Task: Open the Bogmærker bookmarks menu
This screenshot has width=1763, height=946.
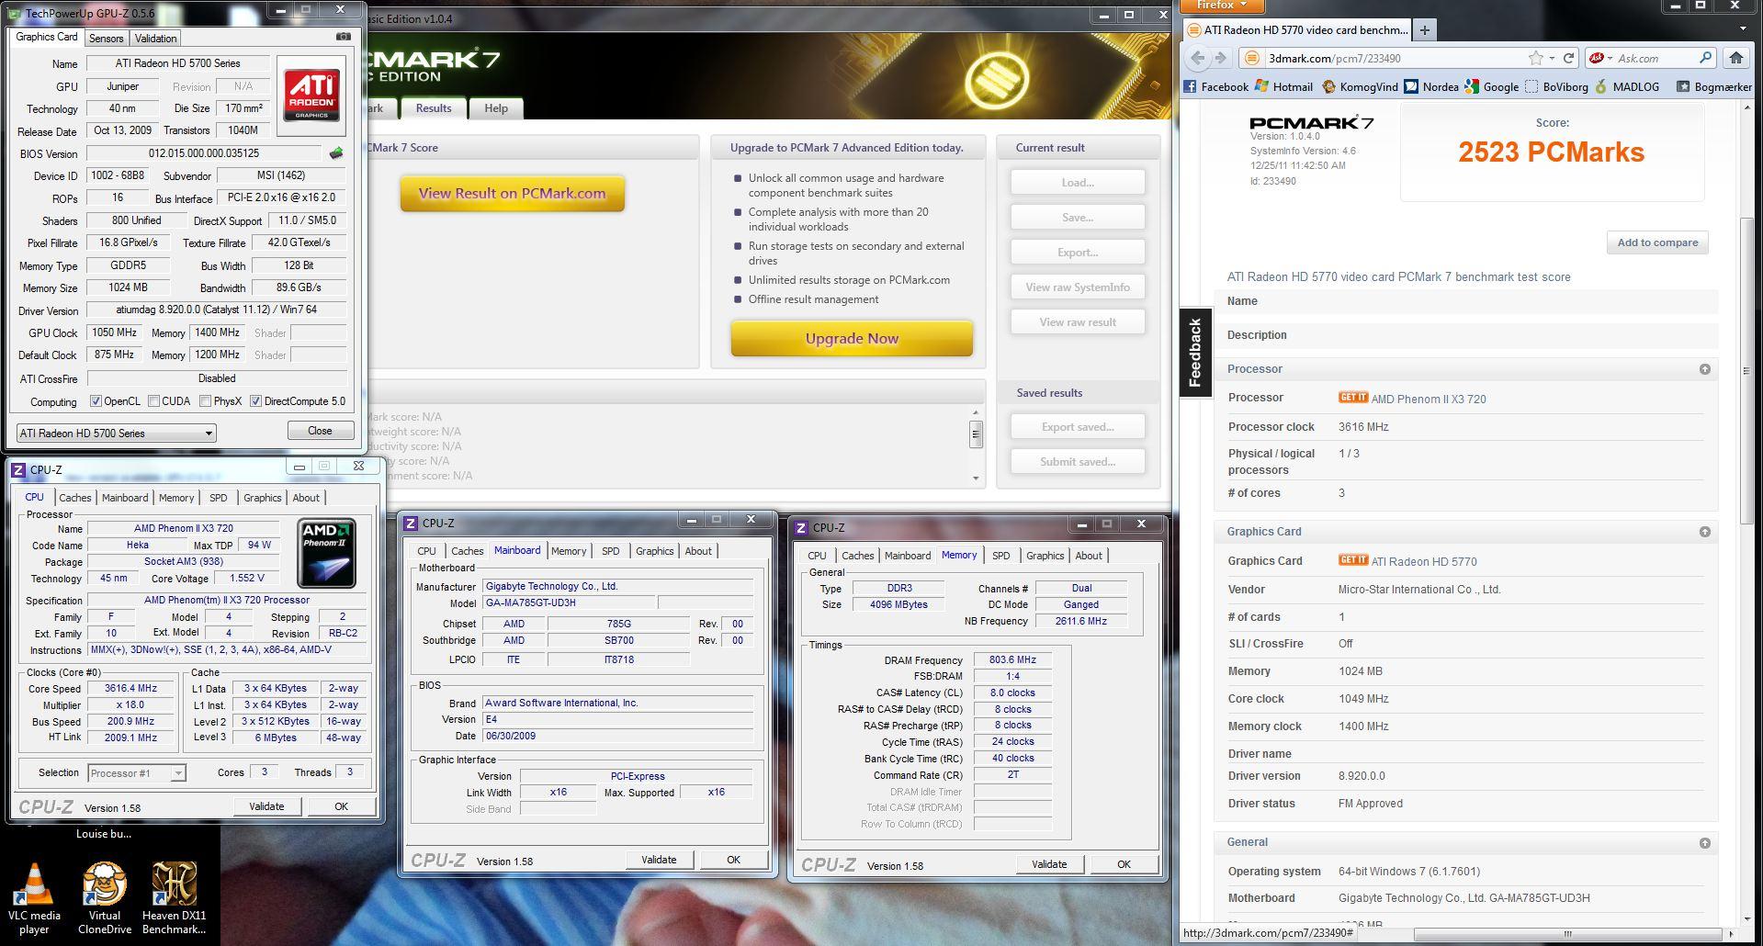Action: pyautogui.click(x=1713, y=86)
